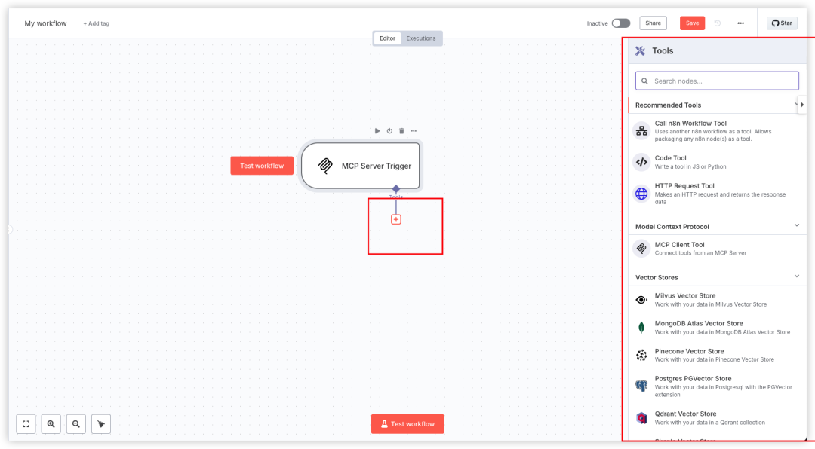Choose Postgres PGVector Store title
The image size is (815, 449).
click(694, 379)
